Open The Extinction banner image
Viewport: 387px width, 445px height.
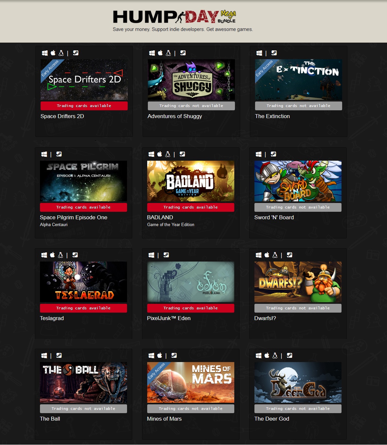point(299,79)
